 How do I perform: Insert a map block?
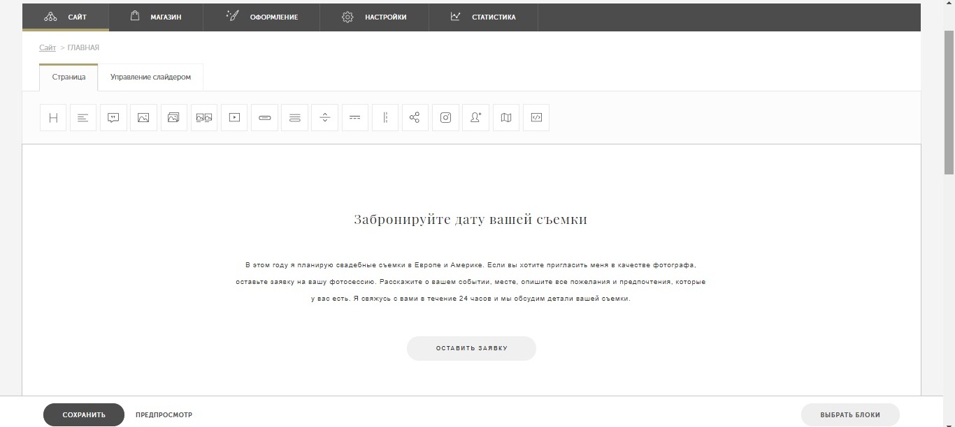click(x=505, y=118)
